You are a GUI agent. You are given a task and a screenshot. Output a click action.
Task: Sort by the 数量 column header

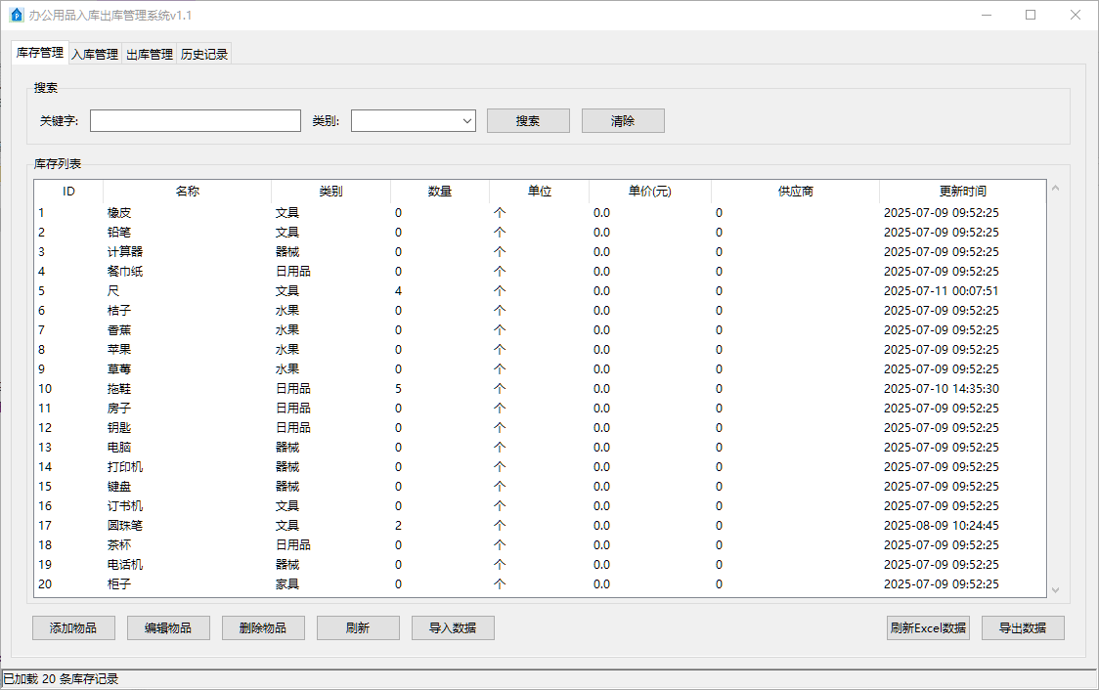tap(440, 192)
